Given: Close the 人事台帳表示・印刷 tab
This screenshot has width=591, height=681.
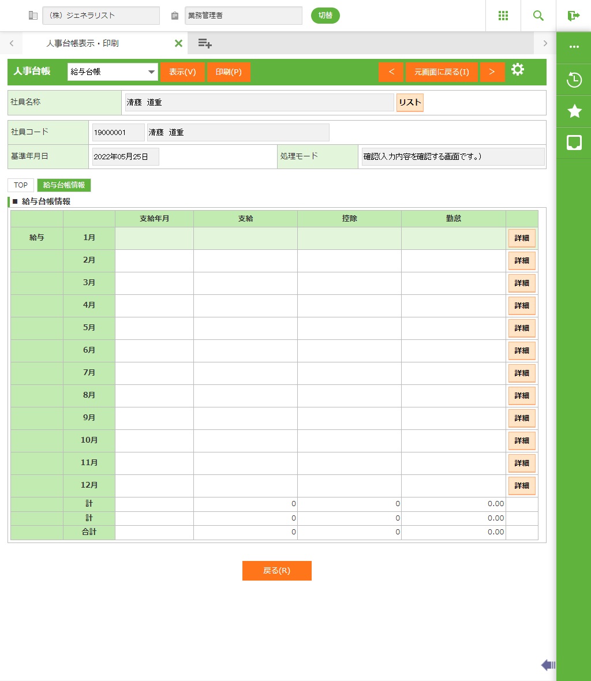Looking at the screenshot, I should click(178, 43).
